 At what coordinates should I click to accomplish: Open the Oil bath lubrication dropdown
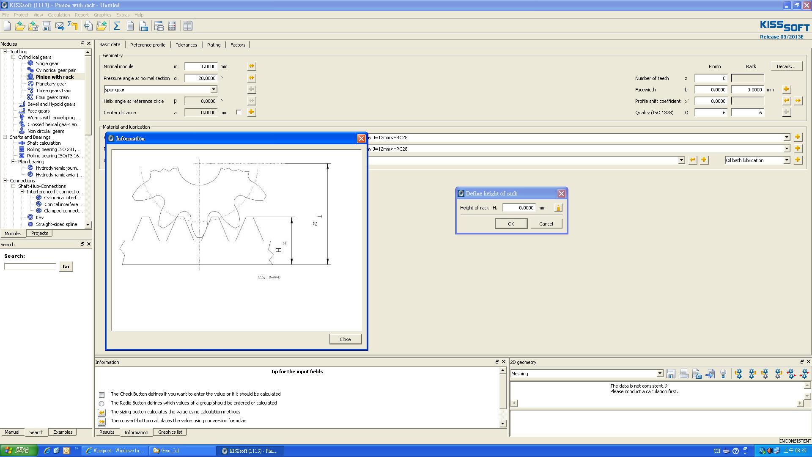787,160
